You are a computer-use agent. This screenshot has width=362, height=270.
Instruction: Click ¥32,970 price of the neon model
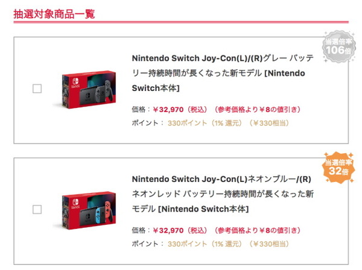[x=168, y=230]
